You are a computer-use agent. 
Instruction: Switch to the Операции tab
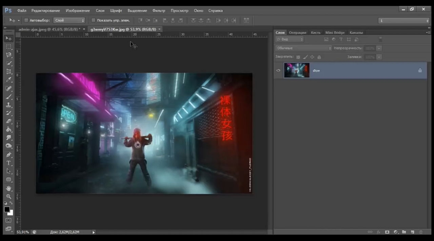pos(297,33)
